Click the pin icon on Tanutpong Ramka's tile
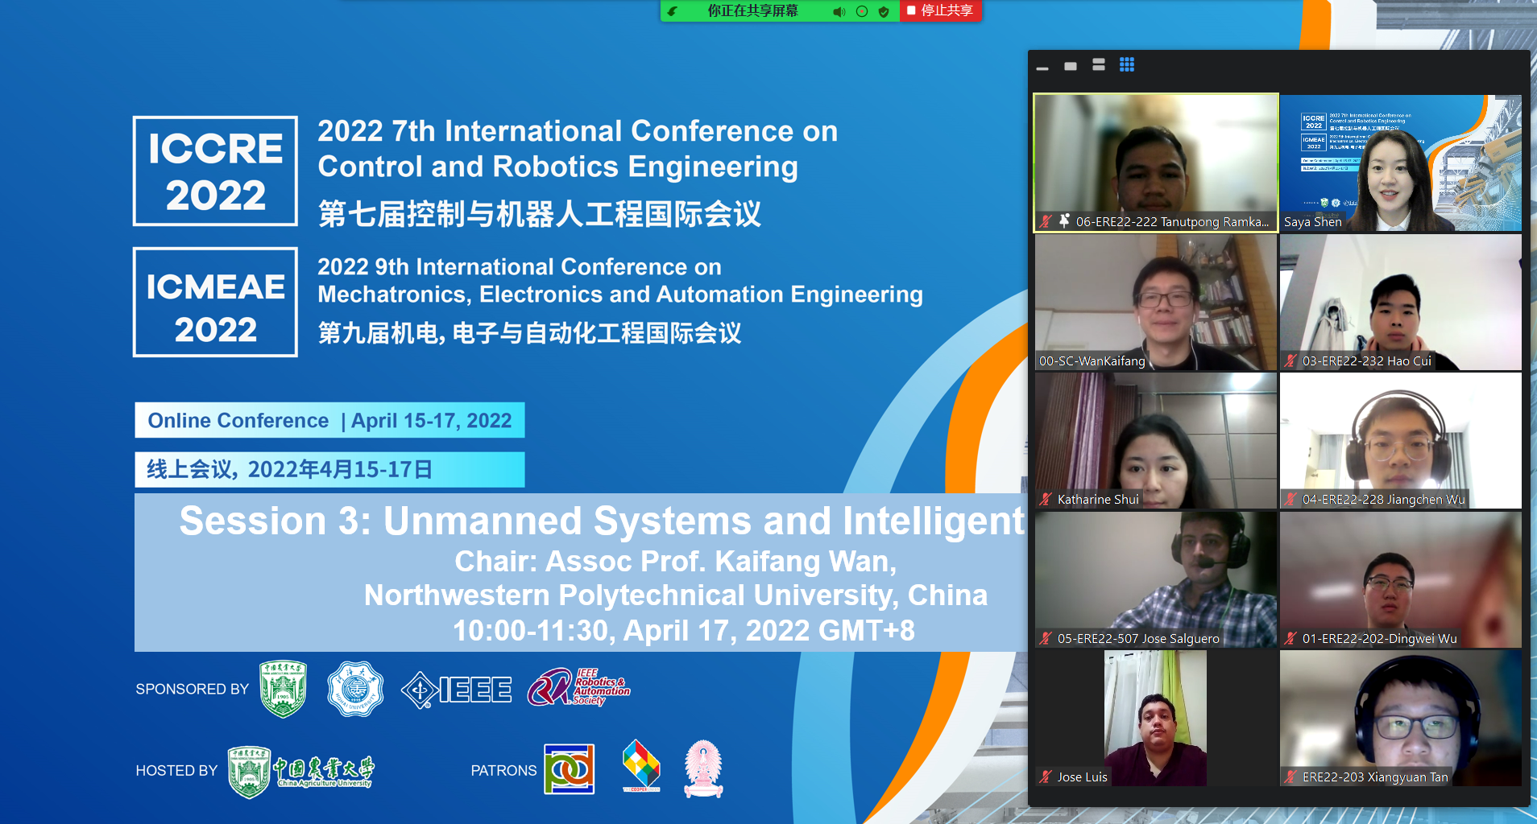1537x824 pixels. (x=1064, y=220)
